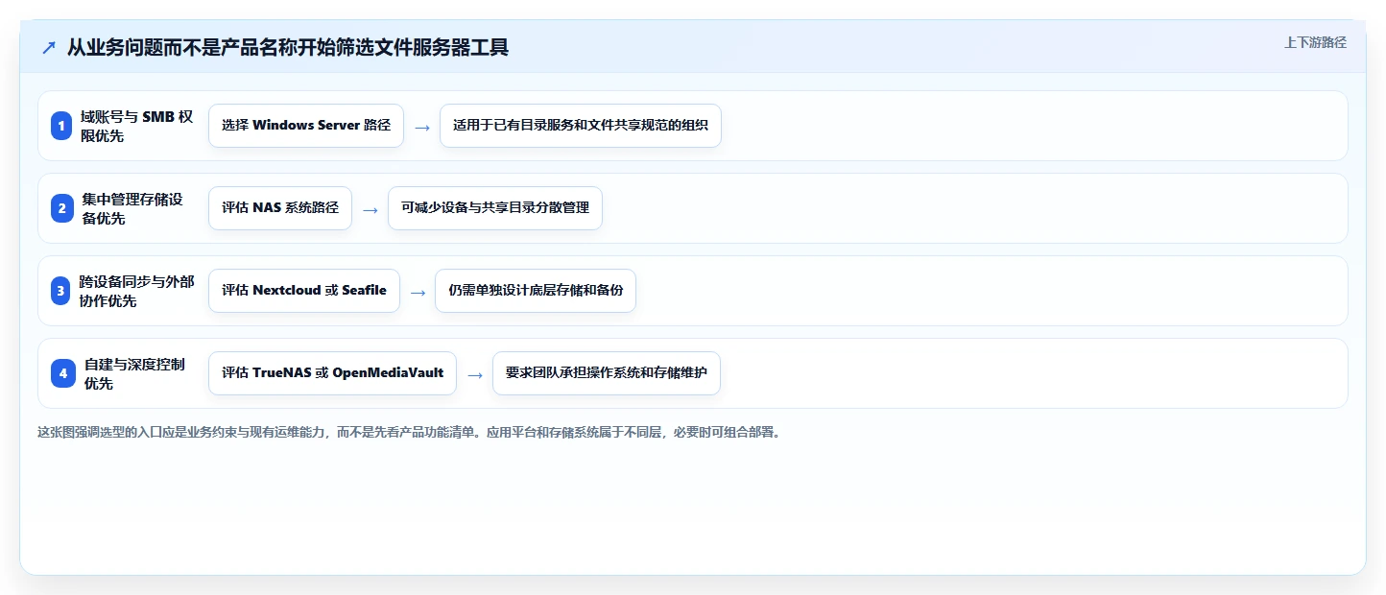Click 要求团队承担操作系统和存储维护 box

coord(607,373)
